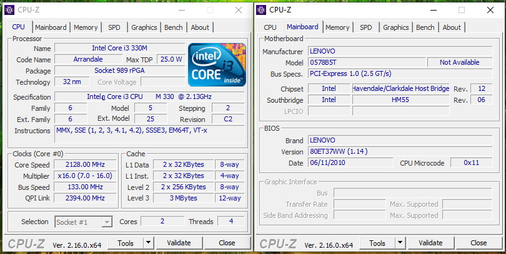Click the BIOS Brand LENOVO field
This screenshot has width=506, height=254.
click(x=400, y=141)
